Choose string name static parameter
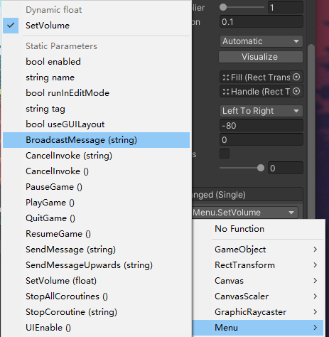The height and width of the screenshot is (337, 329). pos(96,77)
